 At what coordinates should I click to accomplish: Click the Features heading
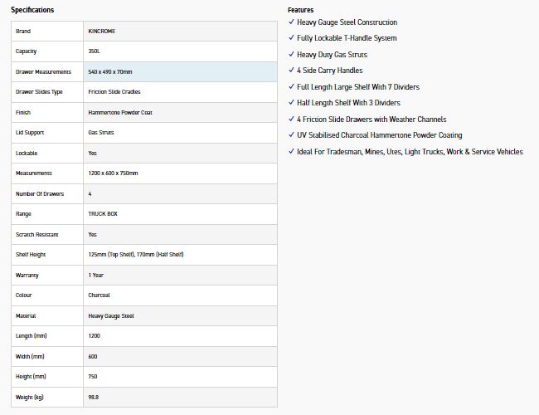click(300, 10)
